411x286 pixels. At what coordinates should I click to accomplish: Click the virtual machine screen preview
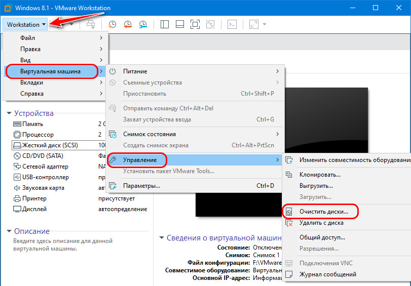pyautogui.click(x=326, y=120)
